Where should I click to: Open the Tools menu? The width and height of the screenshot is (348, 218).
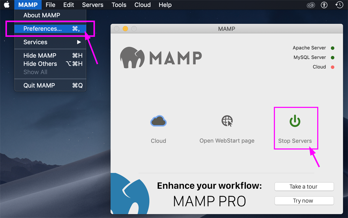119,5
